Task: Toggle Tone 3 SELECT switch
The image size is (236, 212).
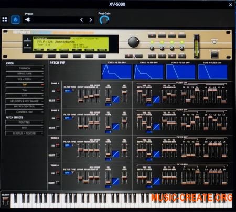Action: click(x=58, y=155)
